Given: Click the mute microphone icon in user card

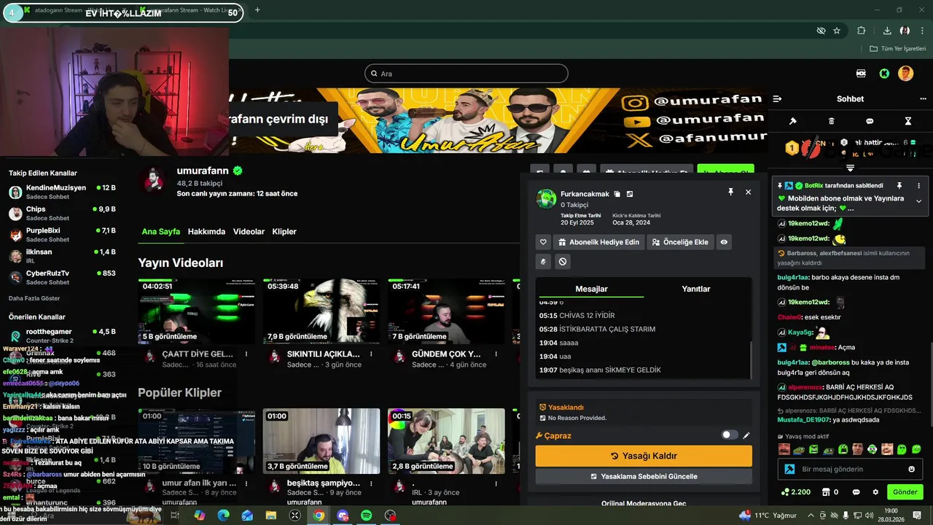Looking at the screenshot, I should [x=543, y=261].
